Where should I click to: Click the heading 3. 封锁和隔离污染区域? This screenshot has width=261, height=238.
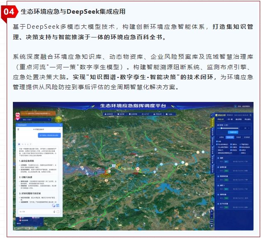pos(30,193)
